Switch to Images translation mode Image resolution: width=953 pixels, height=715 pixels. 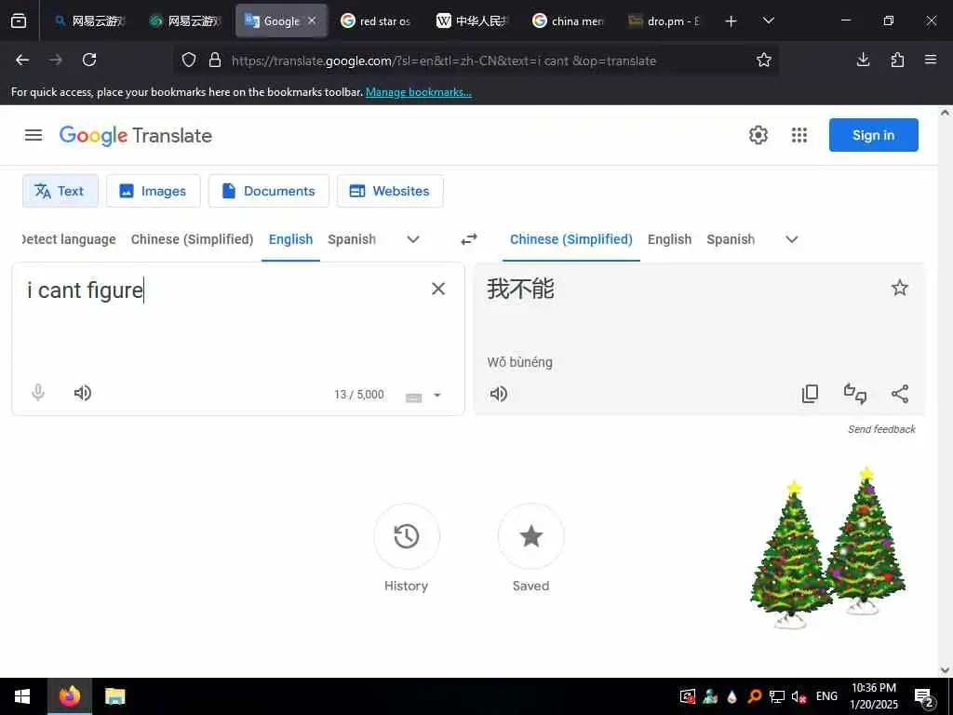(154, 191)
